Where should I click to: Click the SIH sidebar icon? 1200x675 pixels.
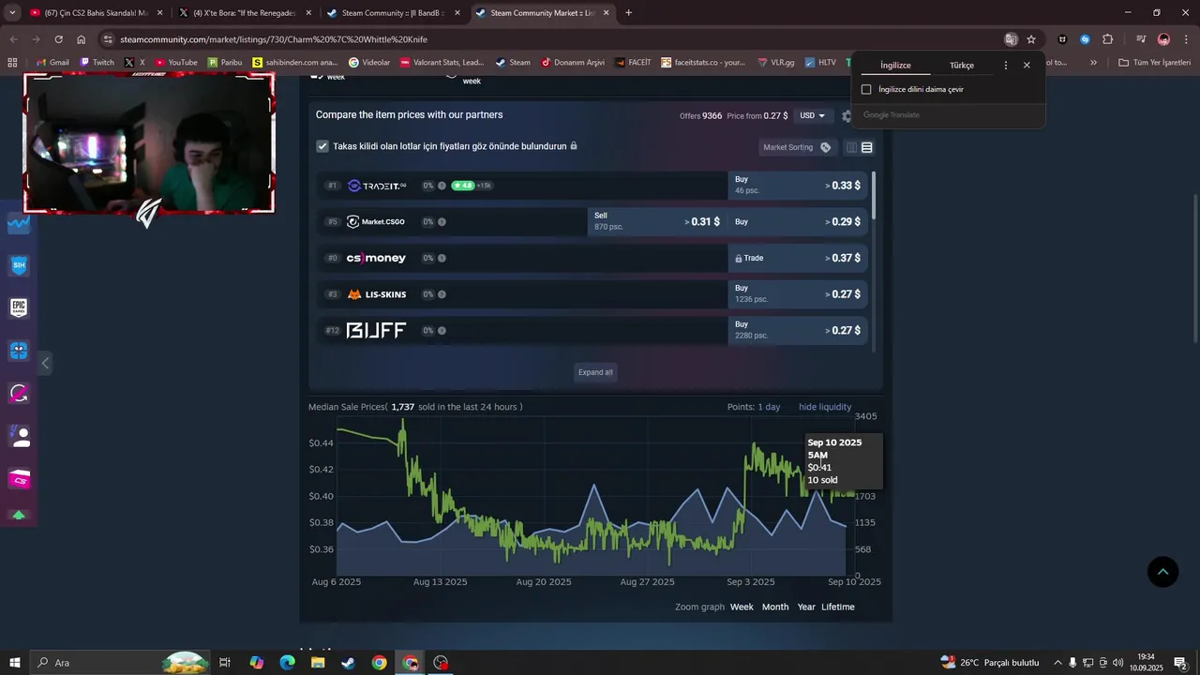(19, 265)
